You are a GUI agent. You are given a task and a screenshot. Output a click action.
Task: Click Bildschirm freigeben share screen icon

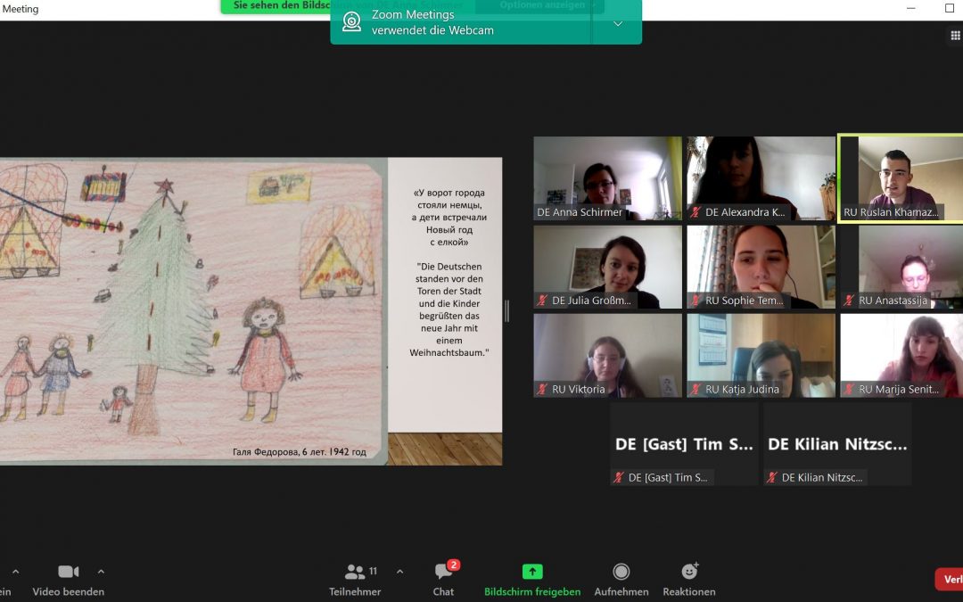532,572
